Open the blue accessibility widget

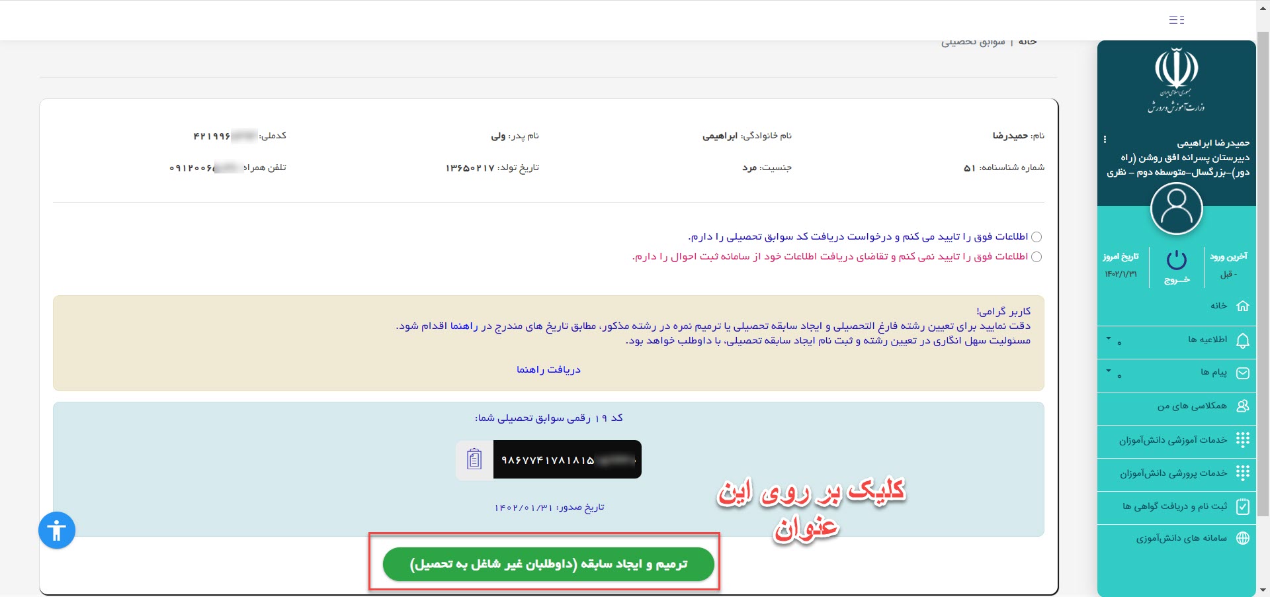(x=57, y=530)
